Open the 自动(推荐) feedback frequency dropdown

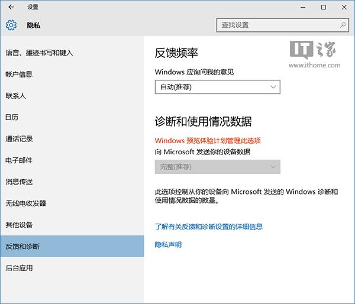[217, 87]
